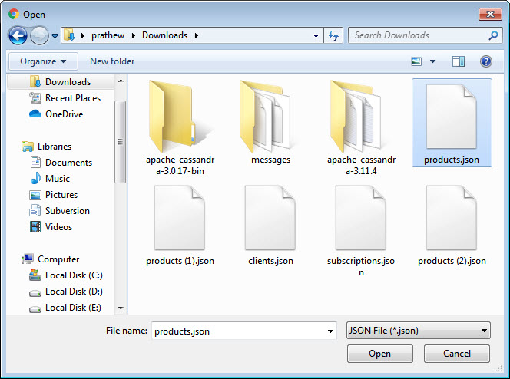Open the Subversion library
Viewport: 510px width, 379px height.
point(59,211)
